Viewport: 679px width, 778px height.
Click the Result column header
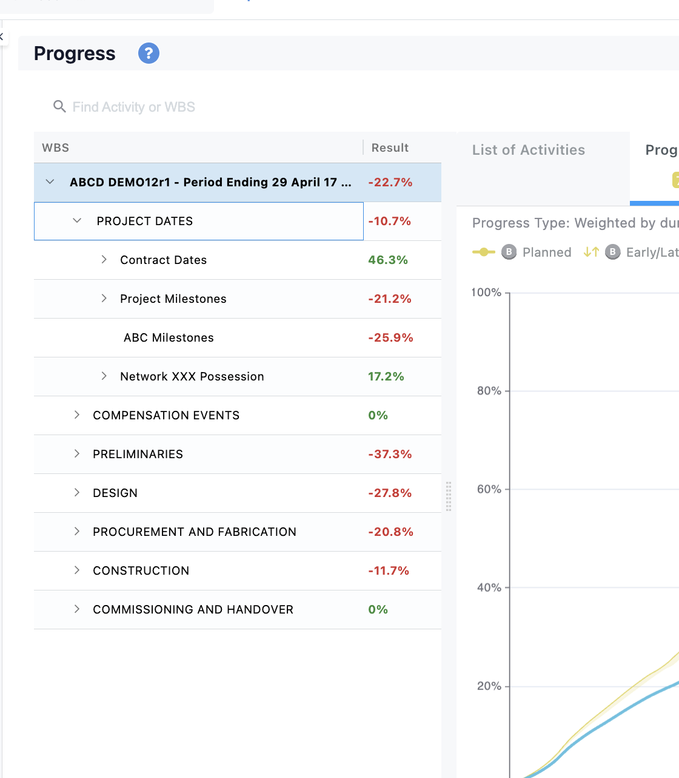click(x=390, y=147)
